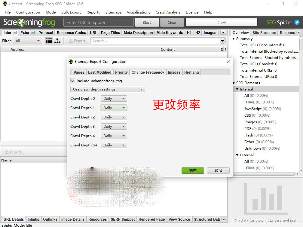Switch to Images tab in dialog
303x227 pixels.
click(x=174, y=72)
